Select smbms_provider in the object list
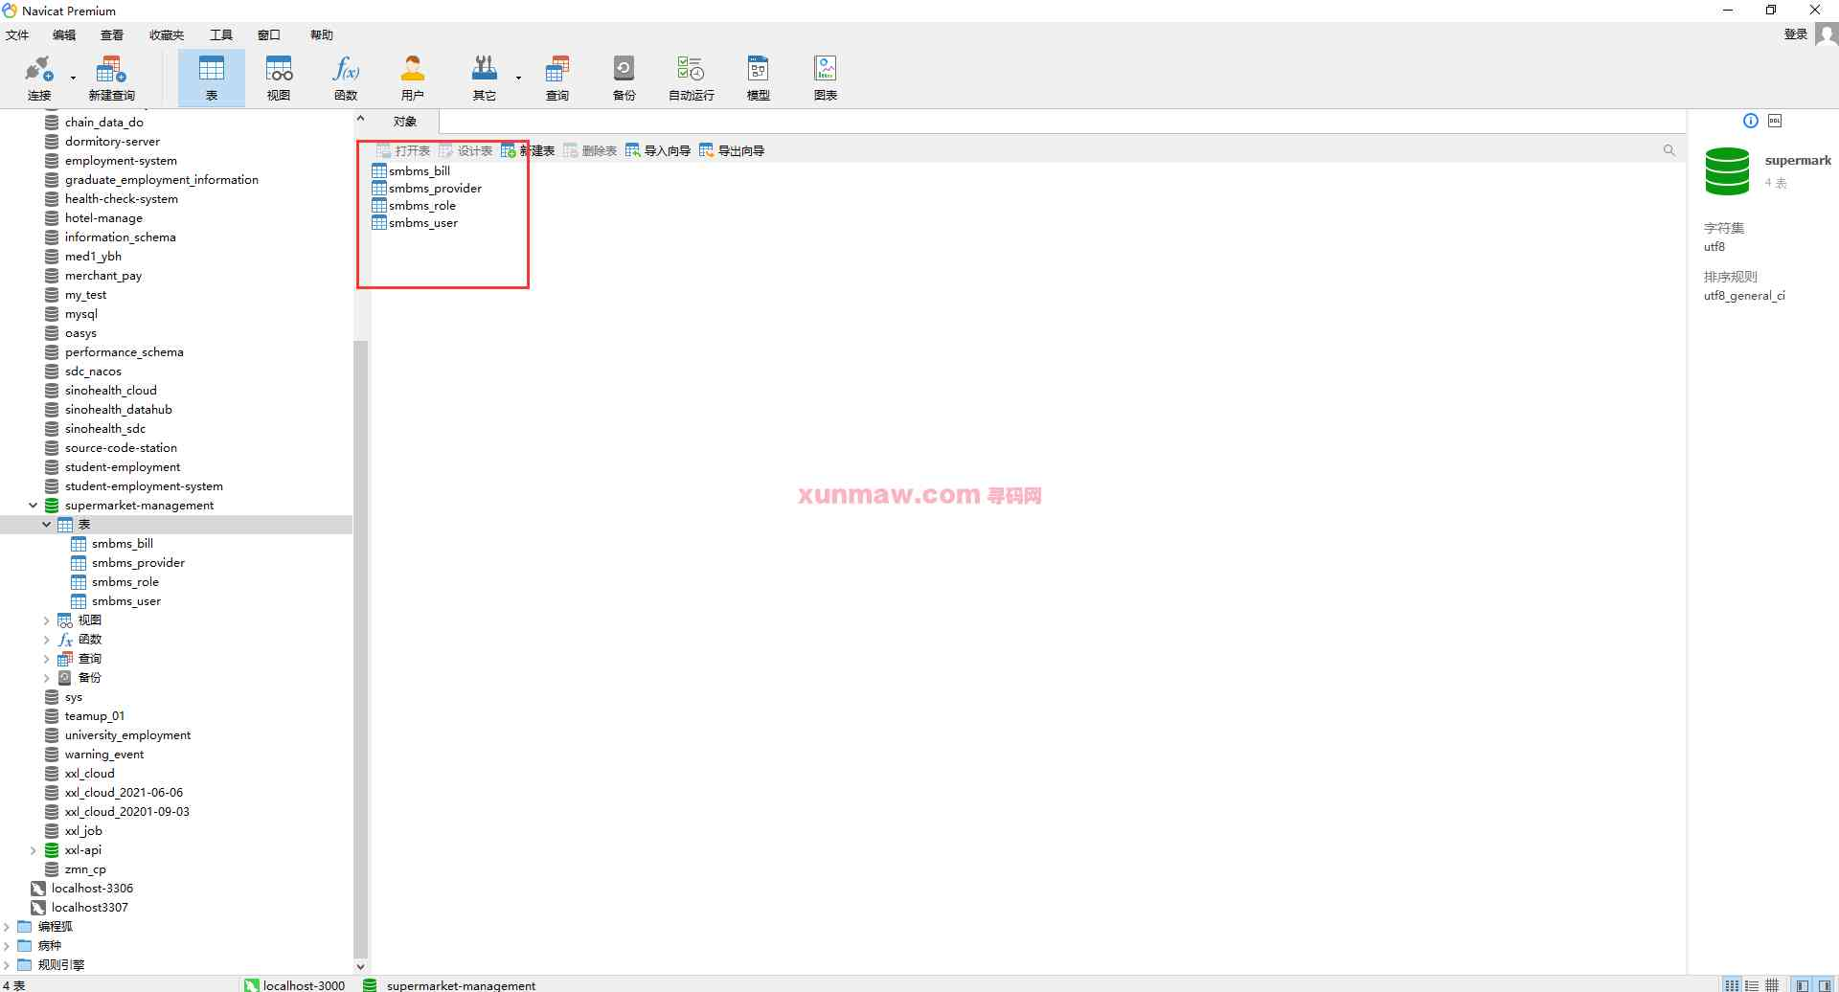 (x=427, y=188)
